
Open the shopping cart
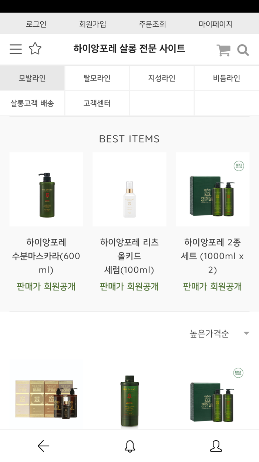pos(226,49)
